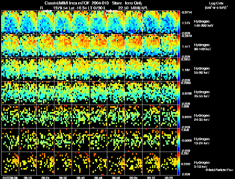
Task: Click the colorbar beside Hydrogen 35-55 keV
Action: [x=179, y=93]
